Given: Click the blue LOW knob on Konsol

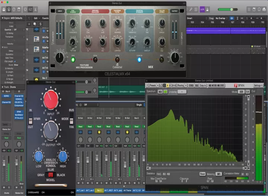Looking at the screenshot, I should pyautogui.click(x=38, y=156).
